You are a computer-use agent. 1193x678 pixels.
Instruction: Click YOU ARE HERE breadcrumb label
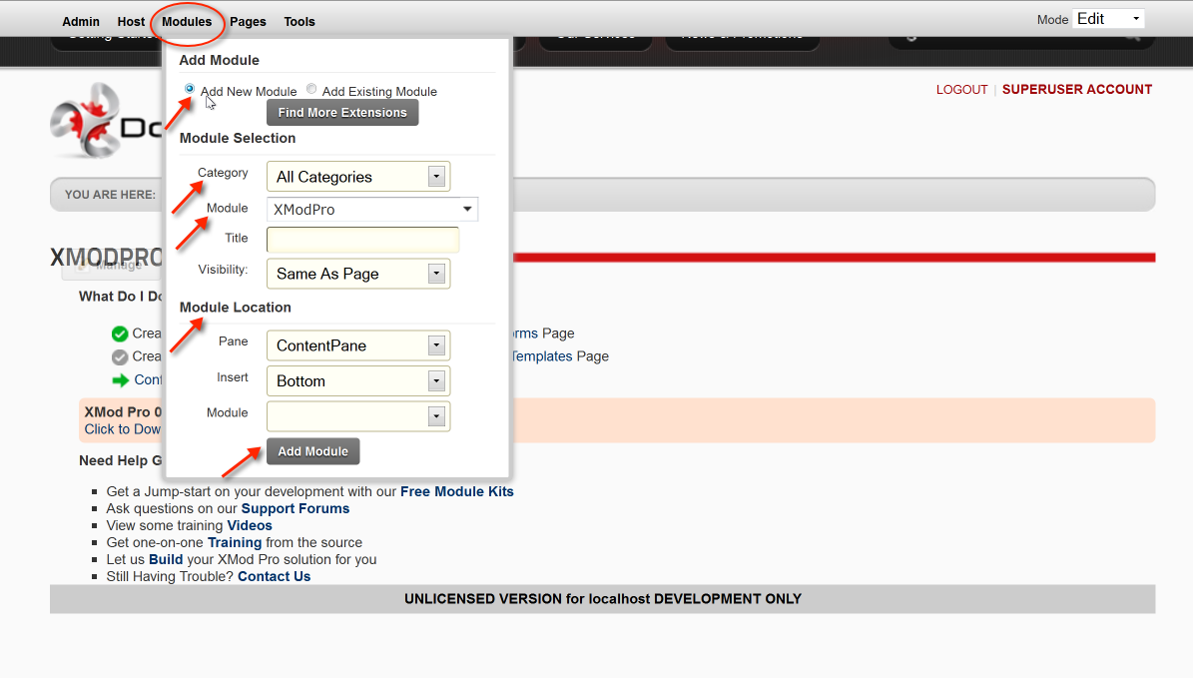[x=110, y=195]
